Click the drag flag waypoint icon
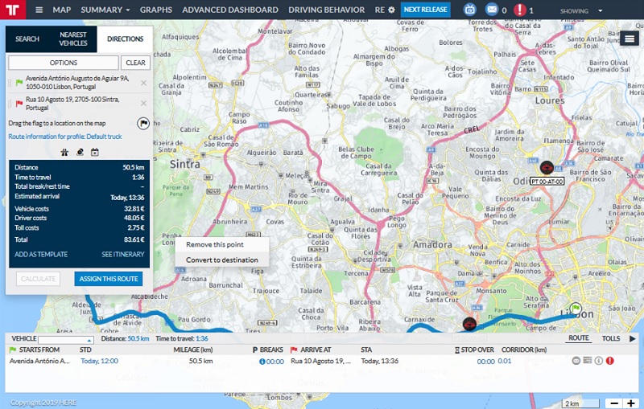The width and height of the screenshot is (644, 409). (x=142, y=124)
